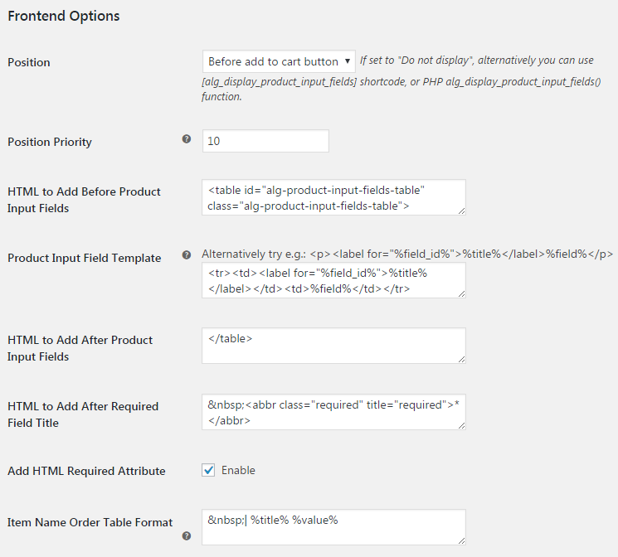Click the Position description text
Screen dimensions: 618x557
(x=406, y=79)
